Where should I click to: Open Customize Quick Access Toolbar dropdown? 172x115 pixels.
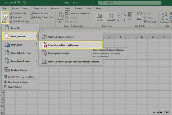[42, 3]
